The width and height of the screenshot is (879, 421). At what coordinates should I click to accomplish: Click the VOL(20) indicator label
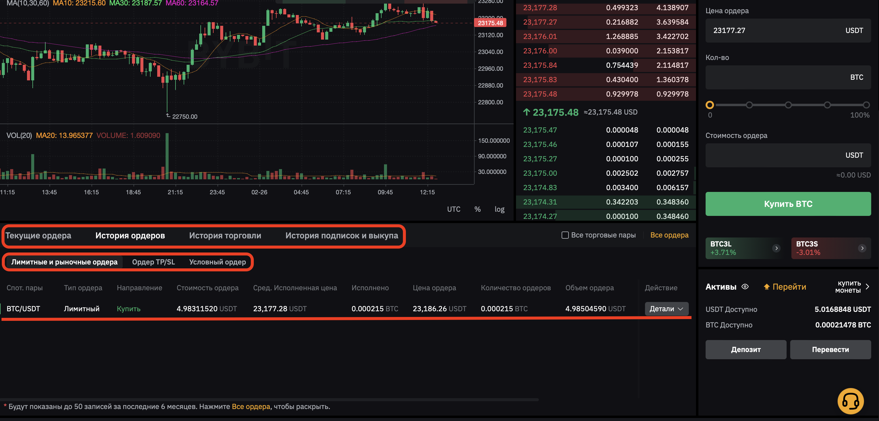pyautogui.click(x=19, y=136)
